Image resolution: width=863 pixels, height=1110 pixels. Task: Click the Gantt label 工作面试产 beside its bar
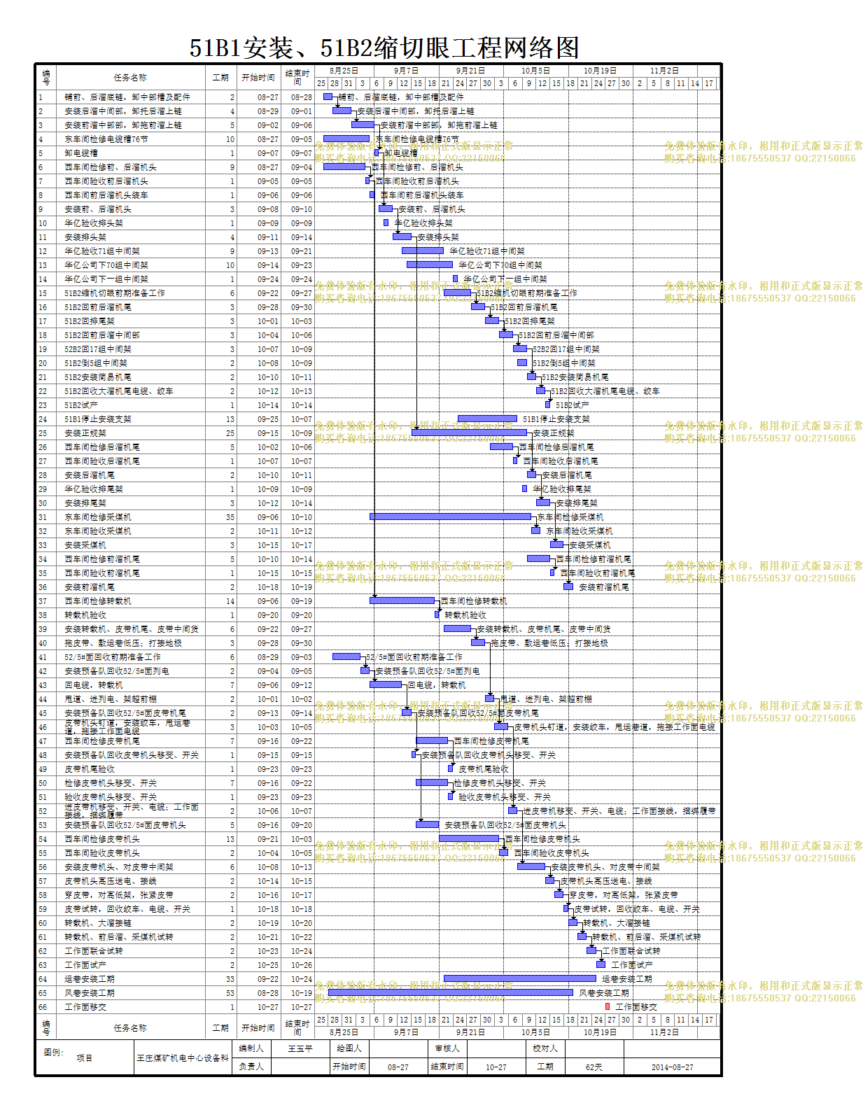click(x=632, y=965)
